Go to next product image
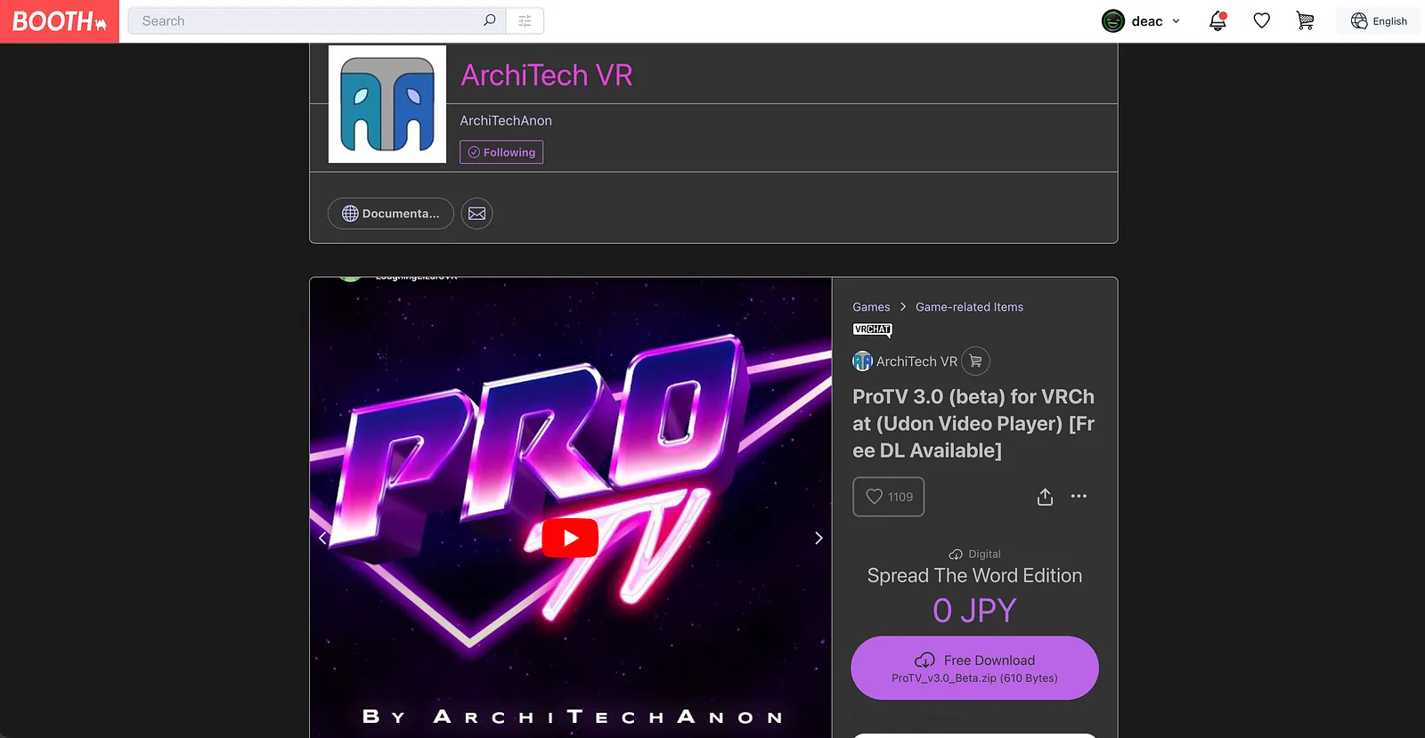 [x=818, y=538]
